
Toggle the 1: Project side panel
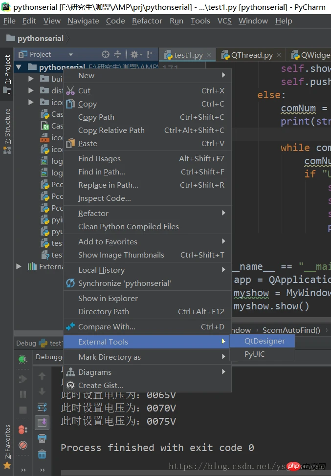(7, 73)
